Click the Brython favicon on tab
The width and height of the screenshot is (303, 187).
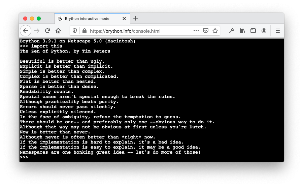pyautogui.click(x=60, y=19)
